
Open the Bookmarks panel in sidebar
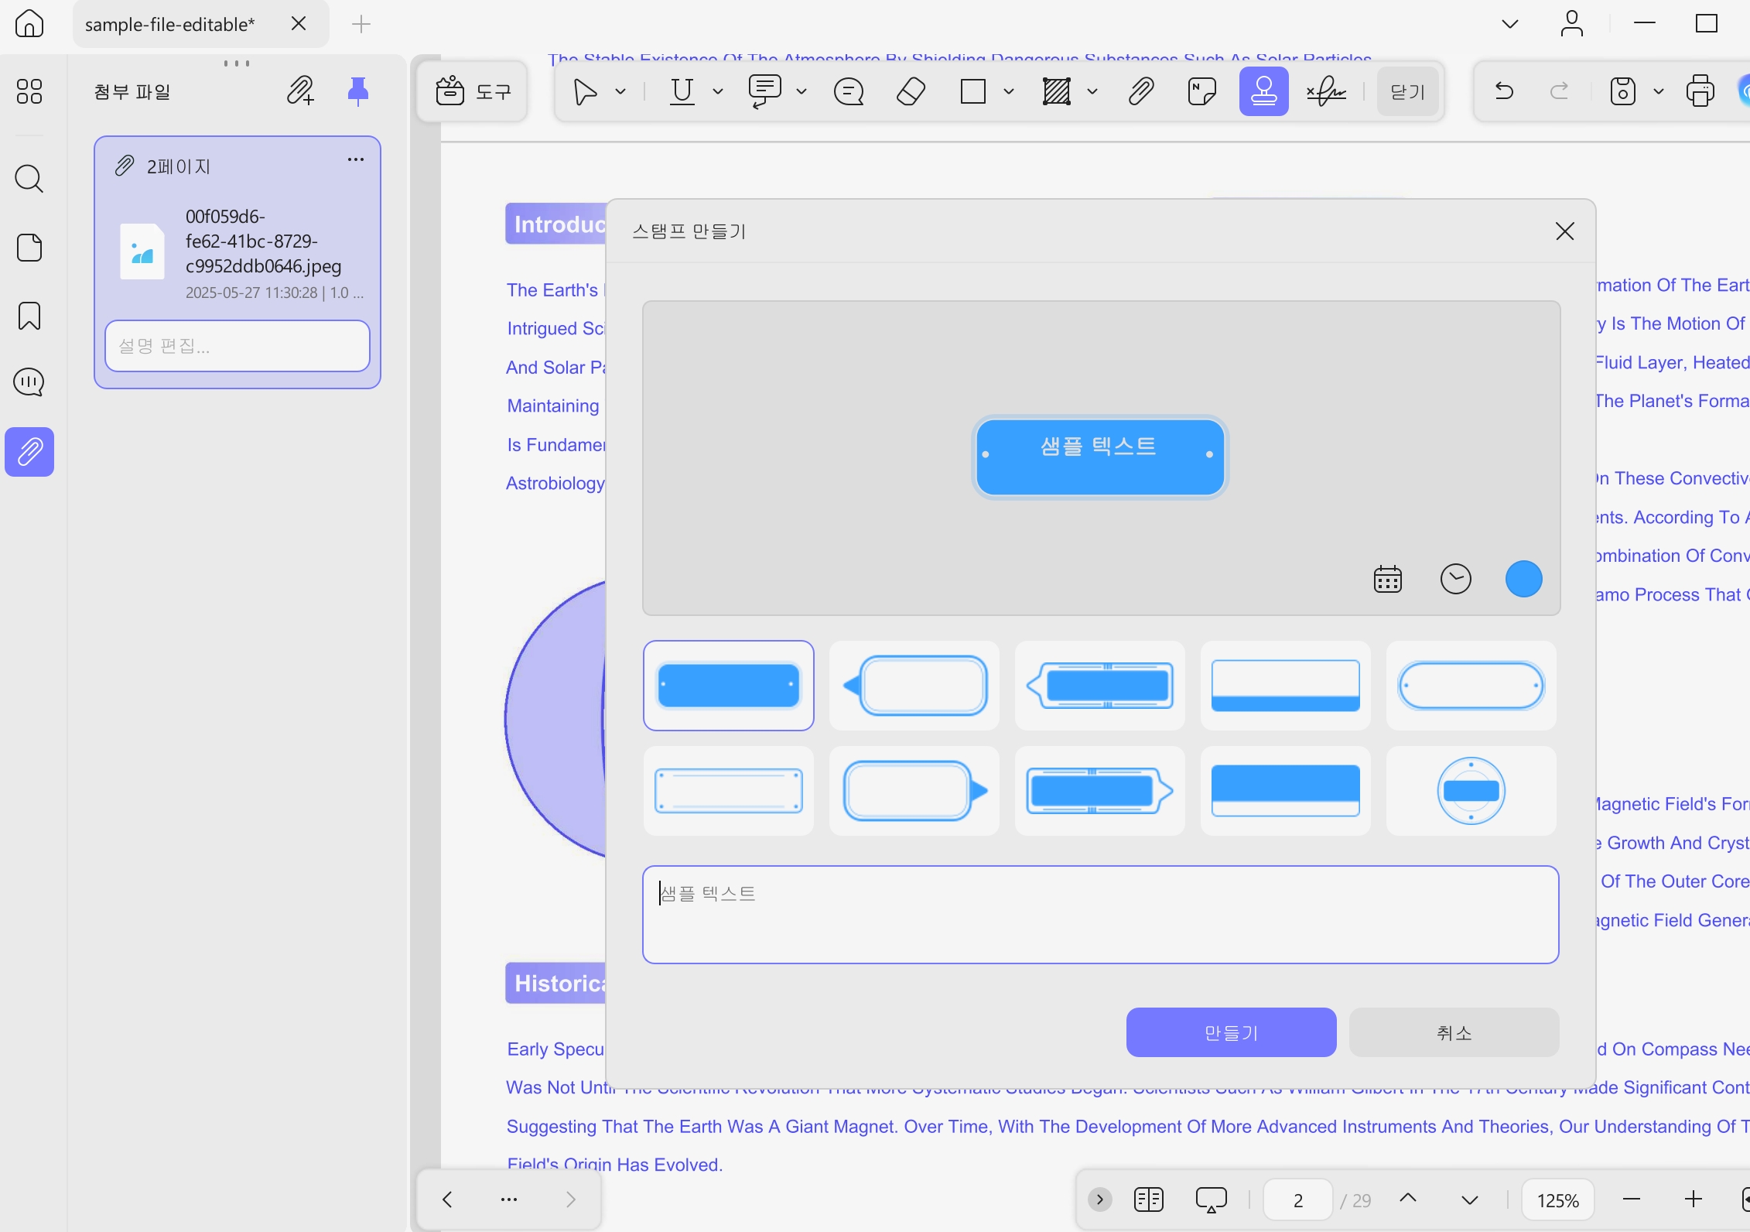[29, 316]
